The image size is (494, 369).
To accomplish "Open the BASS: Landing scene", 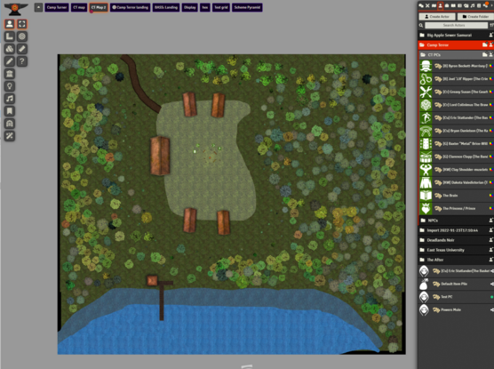I will coord(166,7).
